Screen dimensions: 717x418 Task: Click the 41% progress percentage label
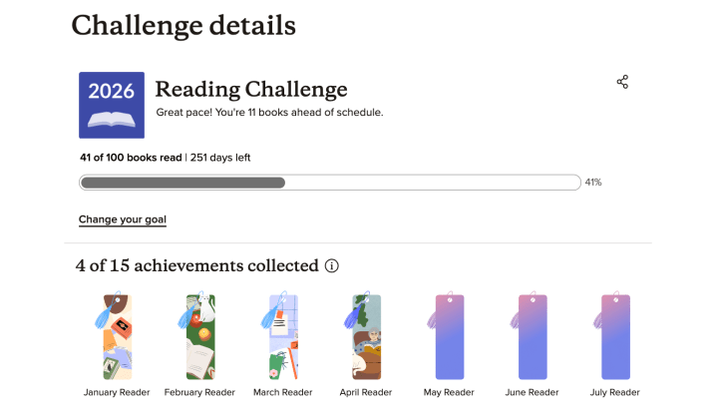coord(593,183)
